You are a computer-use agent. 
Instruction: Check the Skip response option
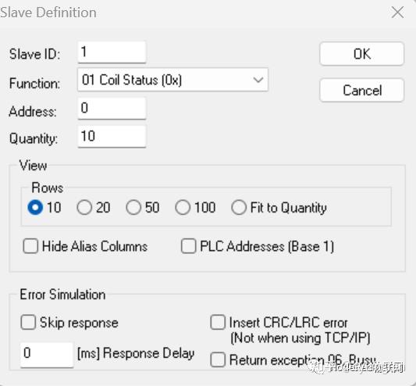point(28,323)
